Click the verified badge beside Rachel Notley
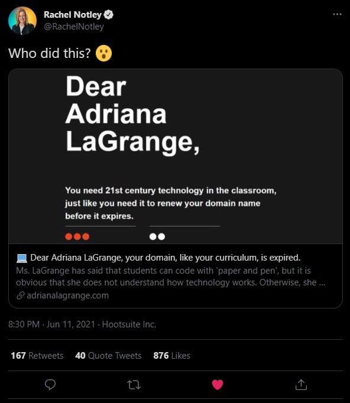Viewport: 350px width, 403px height. [109, 15]
